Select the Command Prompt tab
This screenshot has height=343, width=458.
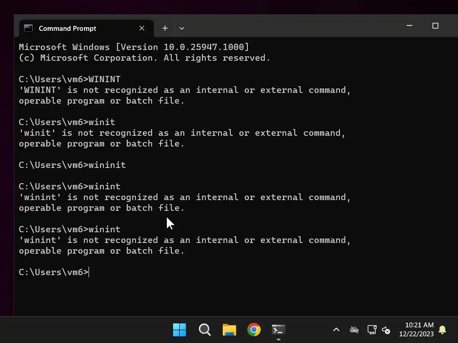click(86, 28)
